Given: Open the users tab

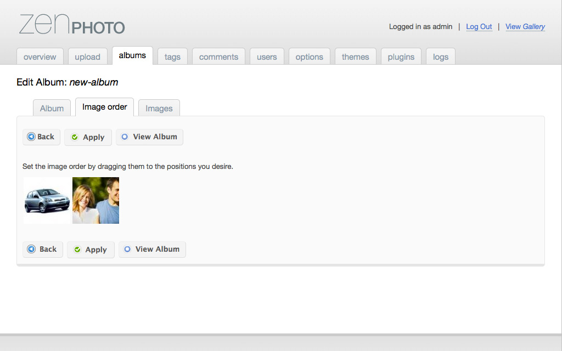Looking at the screenshot, I should point(267,57).
